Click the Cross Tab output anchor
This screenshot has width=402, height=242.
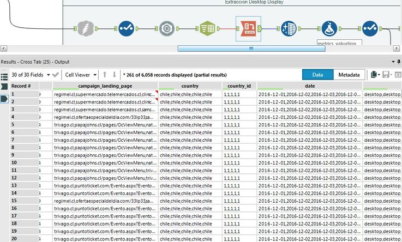pyautogui.click(x=260, y=29)
